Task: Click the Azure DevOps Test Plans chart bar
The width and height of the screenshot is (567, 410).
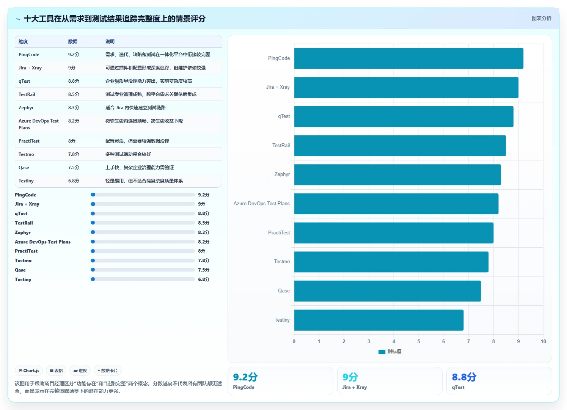Action: (396, 204)
